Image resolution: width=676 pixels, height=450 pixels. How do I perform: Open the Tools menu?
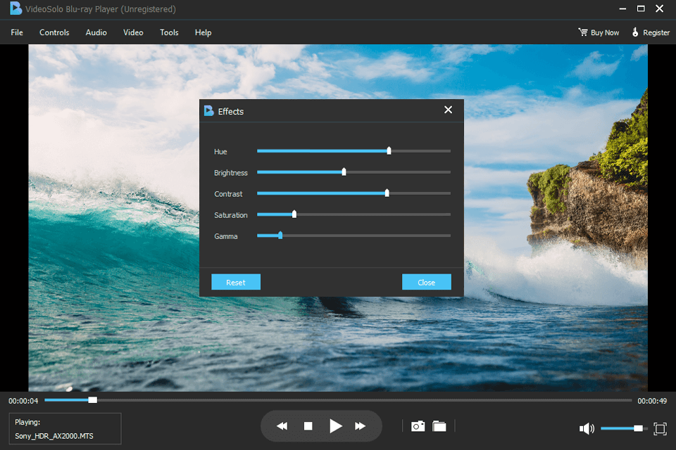tap(168, 32)
